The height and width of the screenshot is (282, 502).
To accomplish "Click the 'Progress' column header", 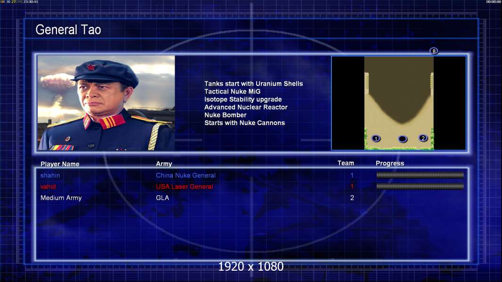I will tap(390, 164).
